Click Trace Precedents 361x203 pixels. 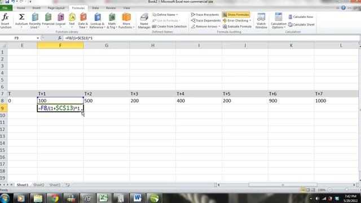(x=205, y=15)
